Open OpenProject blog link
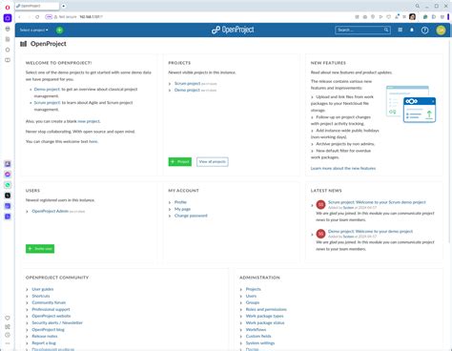 pyautogui.click(x=48, y=330)
